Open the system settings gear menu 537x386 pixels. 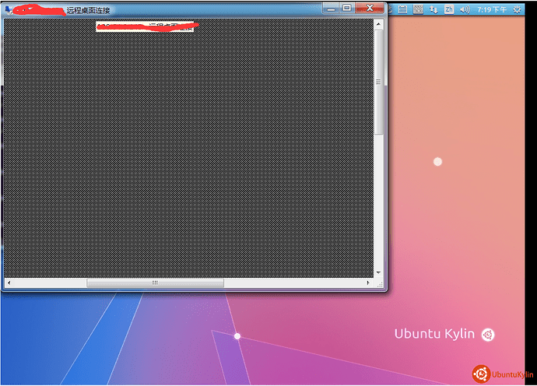point(518,9)
